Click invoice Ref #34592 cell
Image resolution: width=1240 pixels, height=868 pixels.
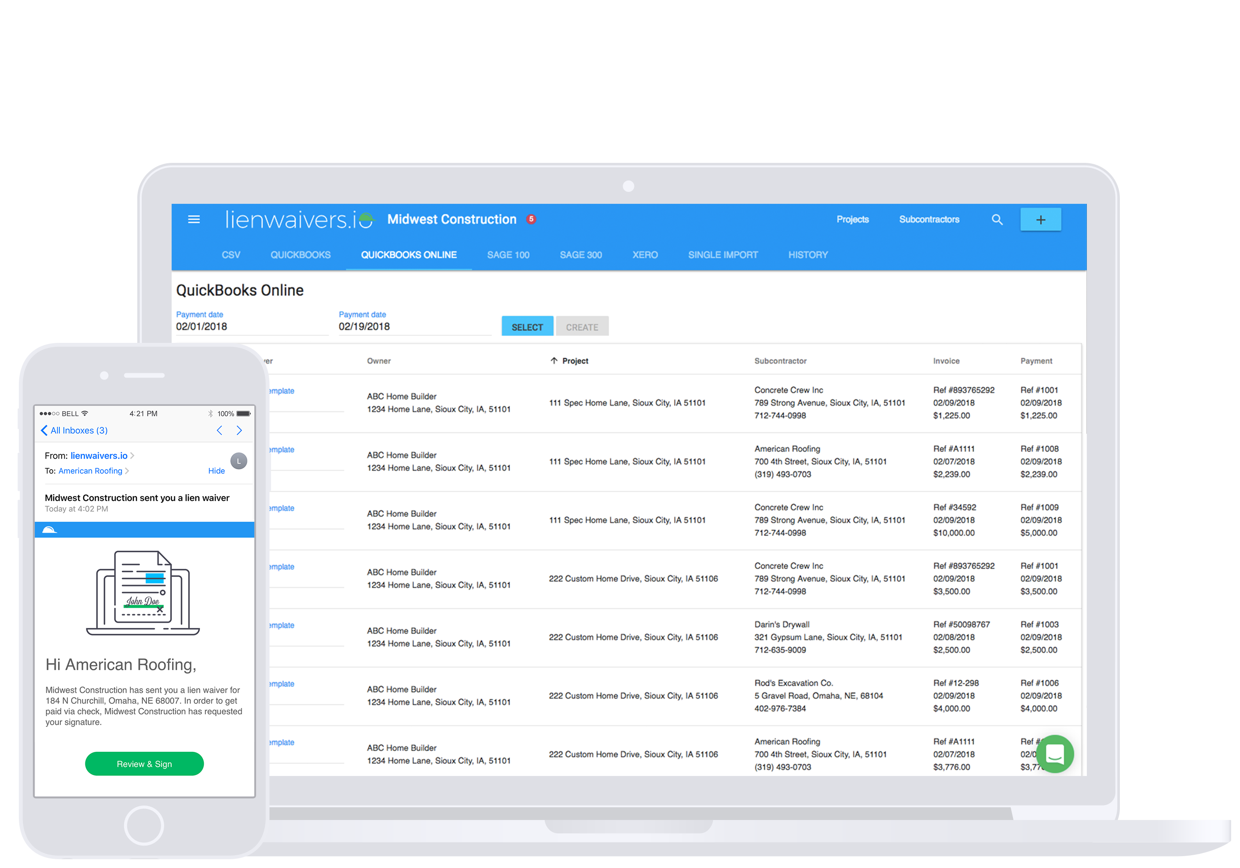(954, 520)
